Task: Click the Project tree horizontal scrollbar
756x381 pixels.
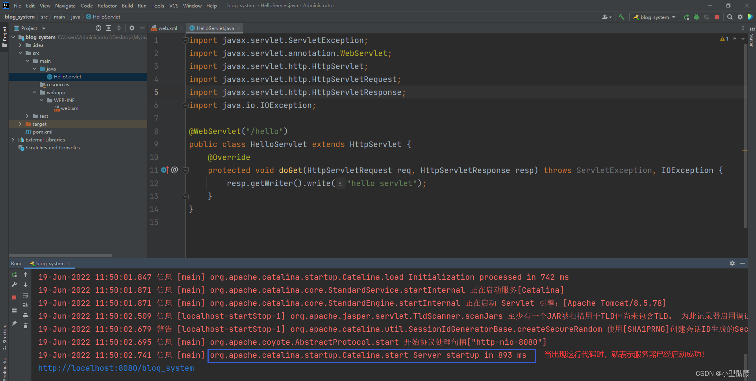Action: (x=61, y=255)
